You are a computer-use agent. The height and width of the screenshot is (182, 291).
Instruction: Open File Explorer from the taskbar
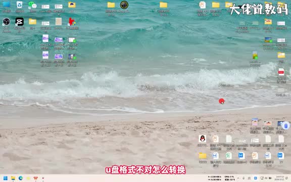(x=13, y=178)
